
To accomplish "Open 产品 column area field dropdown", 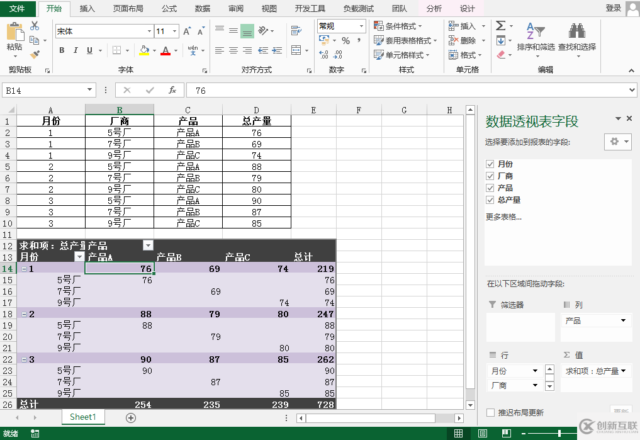I will coord(623,321).
